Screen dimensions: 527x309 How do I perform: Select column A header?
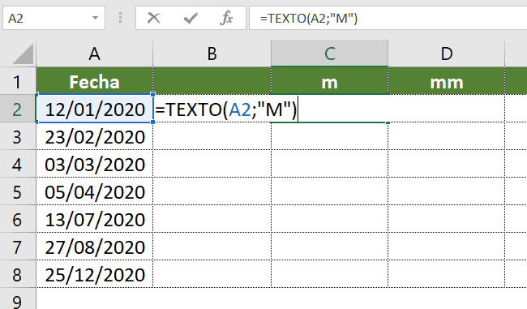pyautogui.click(x=94, y=54)
